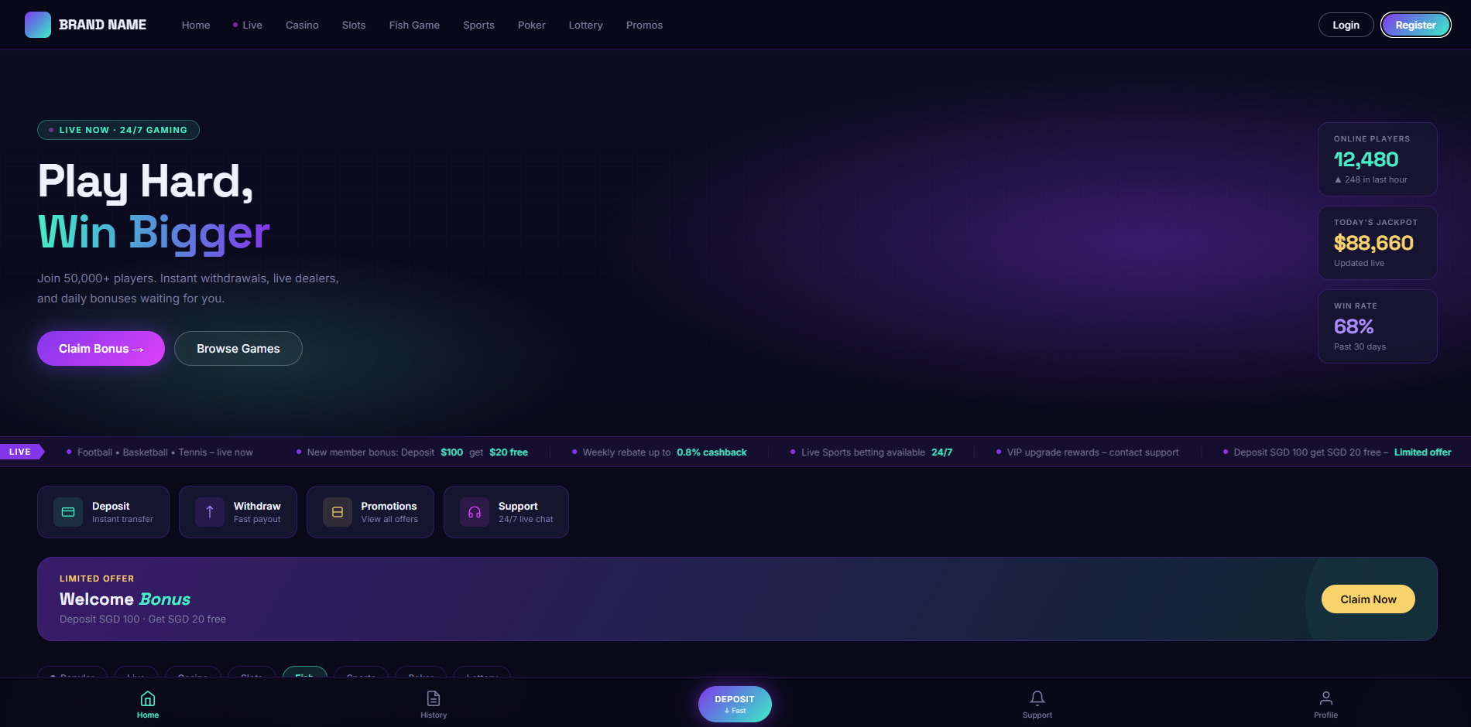Open Profile icon in bottom bar
This screenshot has height=727, width=1471.
[x=1326, y=698]
